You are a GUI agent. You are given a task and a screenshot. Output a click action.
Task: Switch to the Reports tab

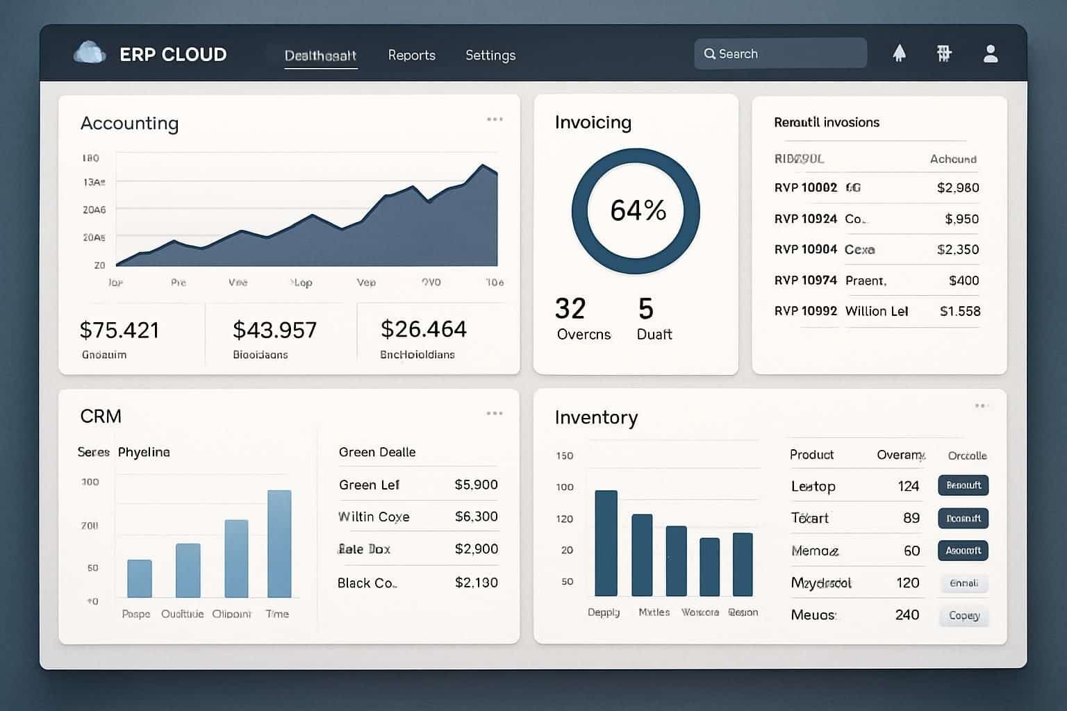tap(411, 56)
